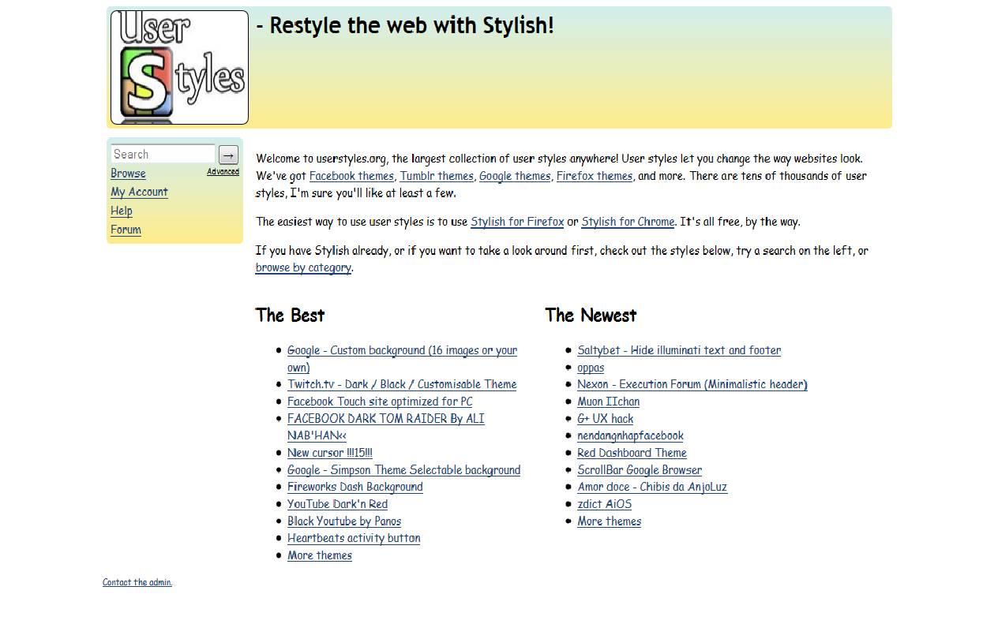Open the oppas style link
983x624 pixels.
click(591, 368)
